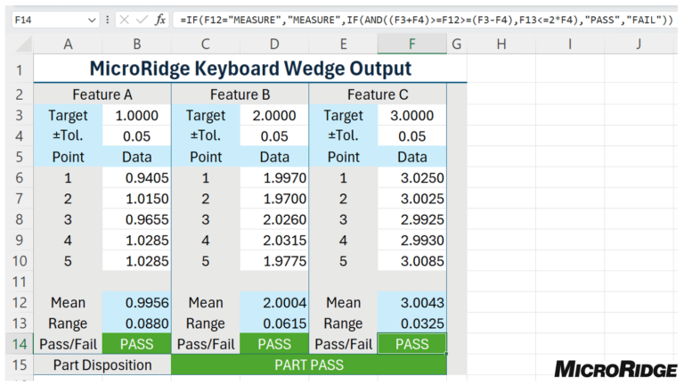Screen dimensions: 684x385
Task: Click the tolerance 0.05 under Feature A
Action: (x=137, y=136)
